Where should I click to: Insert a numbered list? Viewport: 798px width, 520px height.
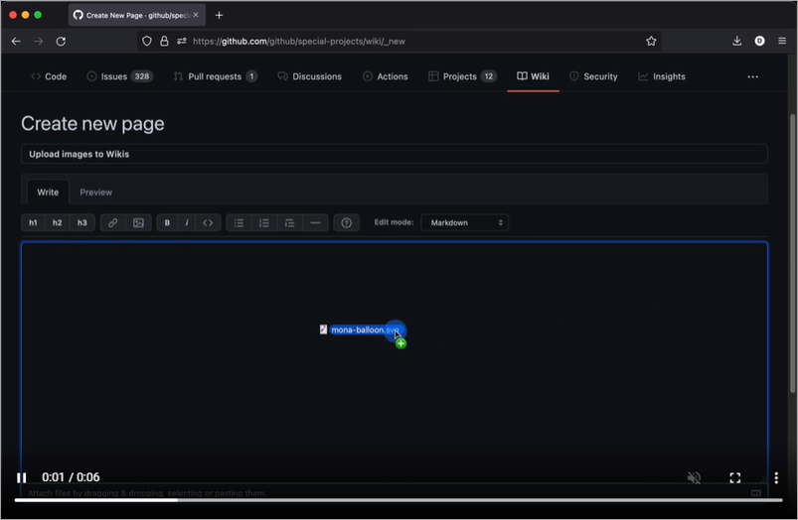264,222
